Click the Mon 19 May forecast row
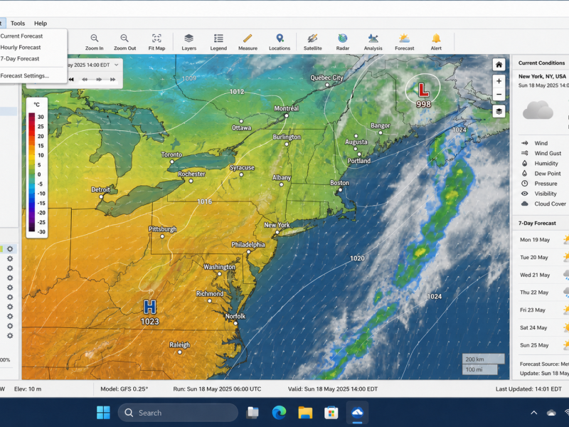 coord(541,240)
